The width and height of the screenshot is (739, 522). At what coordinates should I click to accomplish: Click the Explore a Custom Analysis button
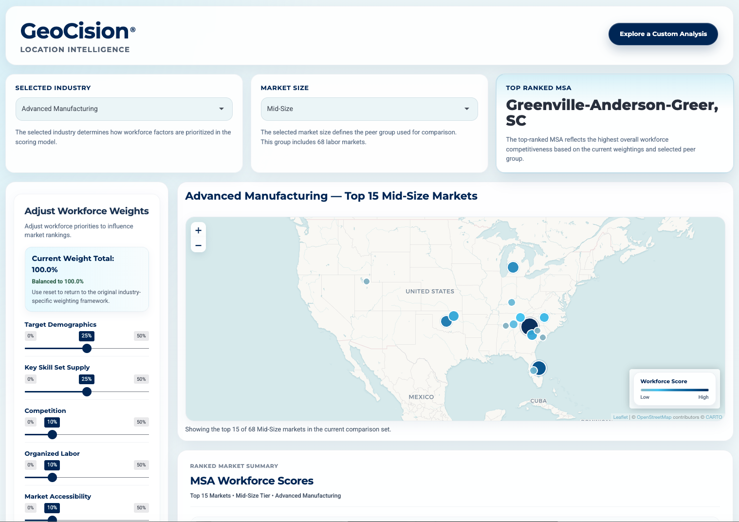tap(663, 34)
